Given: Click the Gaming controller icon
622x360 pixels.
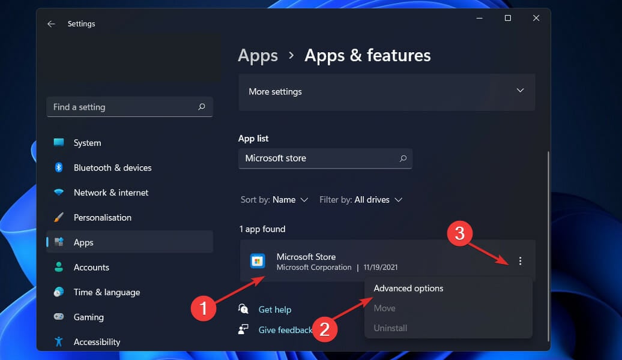Looking at the screenshot, I should tap(59, 316).
